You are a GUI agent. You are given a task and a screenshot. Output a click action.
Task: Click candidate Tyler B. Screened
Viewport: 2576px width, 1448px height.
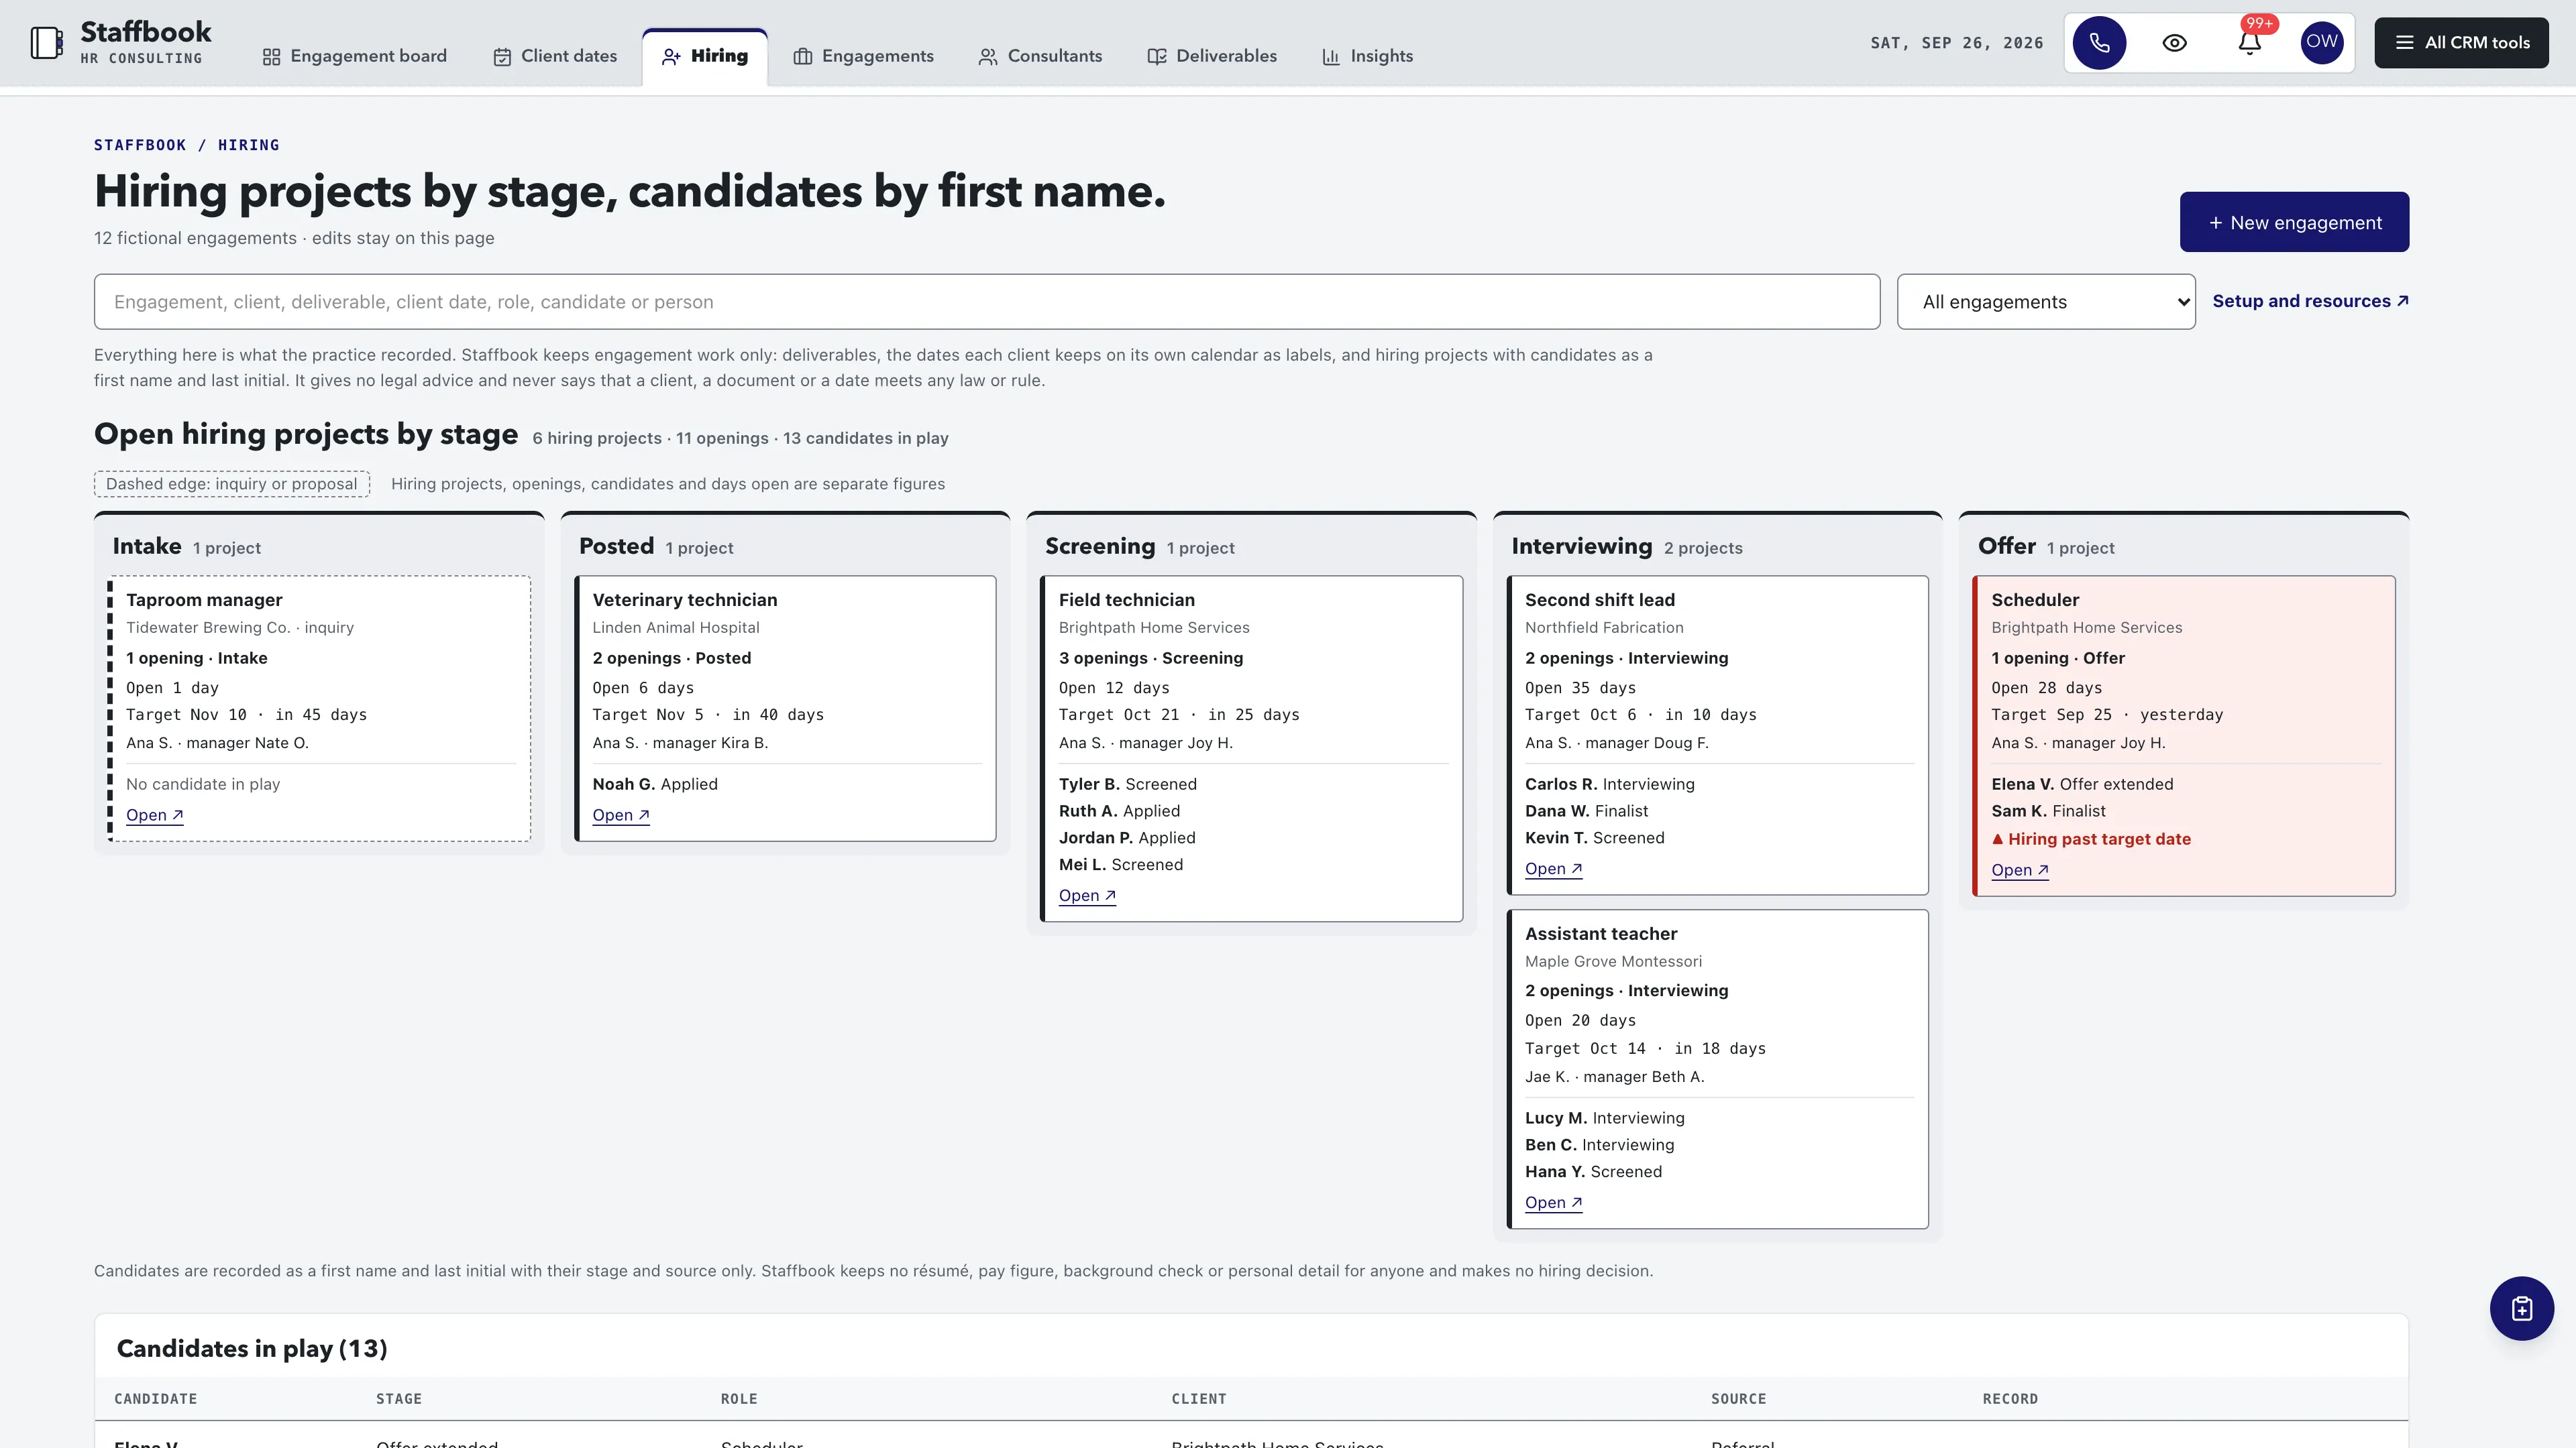pyautogui.click(x=1127, y=784)
